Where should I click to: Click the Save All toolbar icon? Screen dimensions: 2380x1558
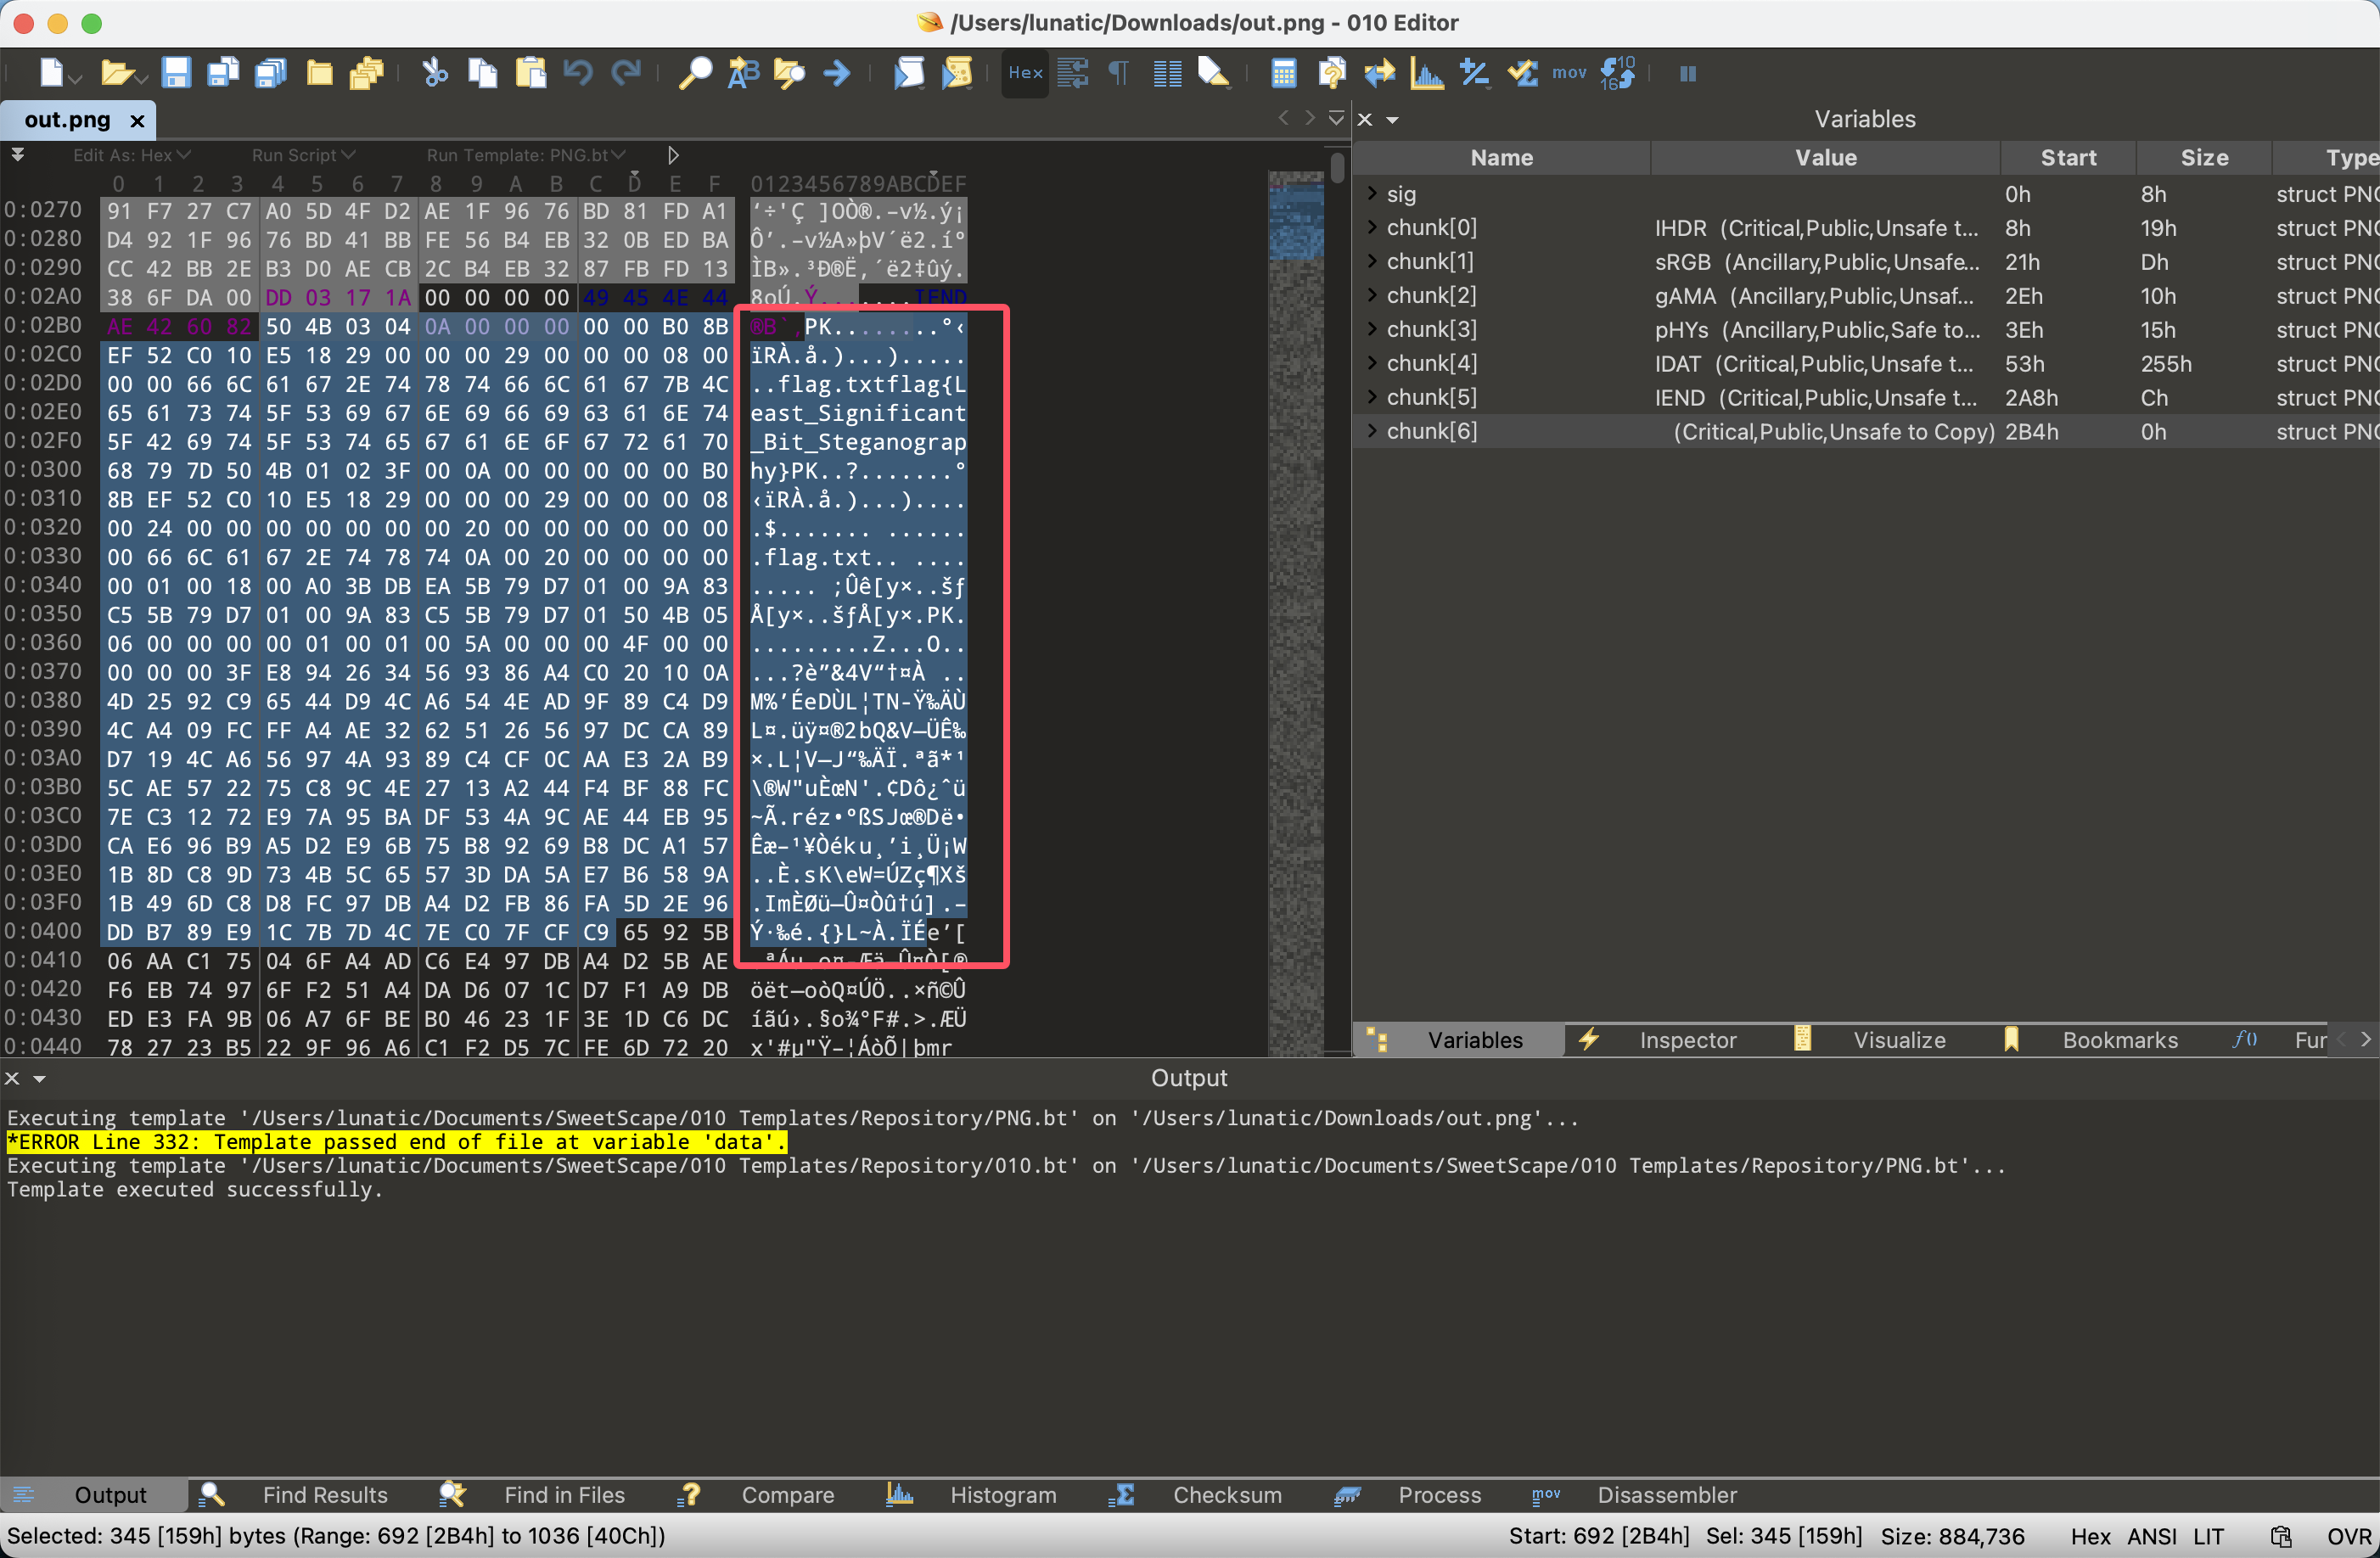270,73
